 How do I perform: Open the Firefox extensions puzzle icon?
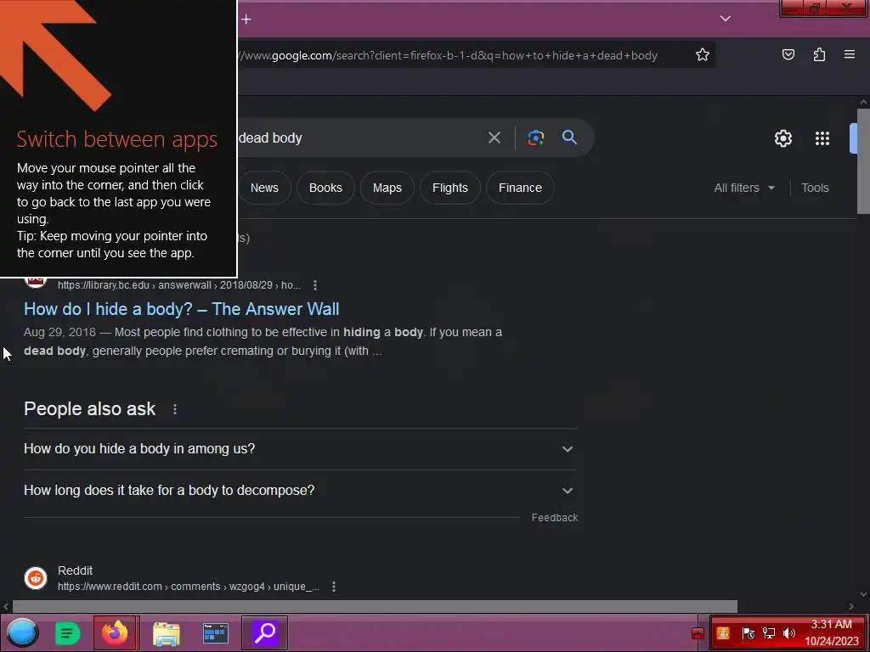pyautogui.click(x=819, y=54)
